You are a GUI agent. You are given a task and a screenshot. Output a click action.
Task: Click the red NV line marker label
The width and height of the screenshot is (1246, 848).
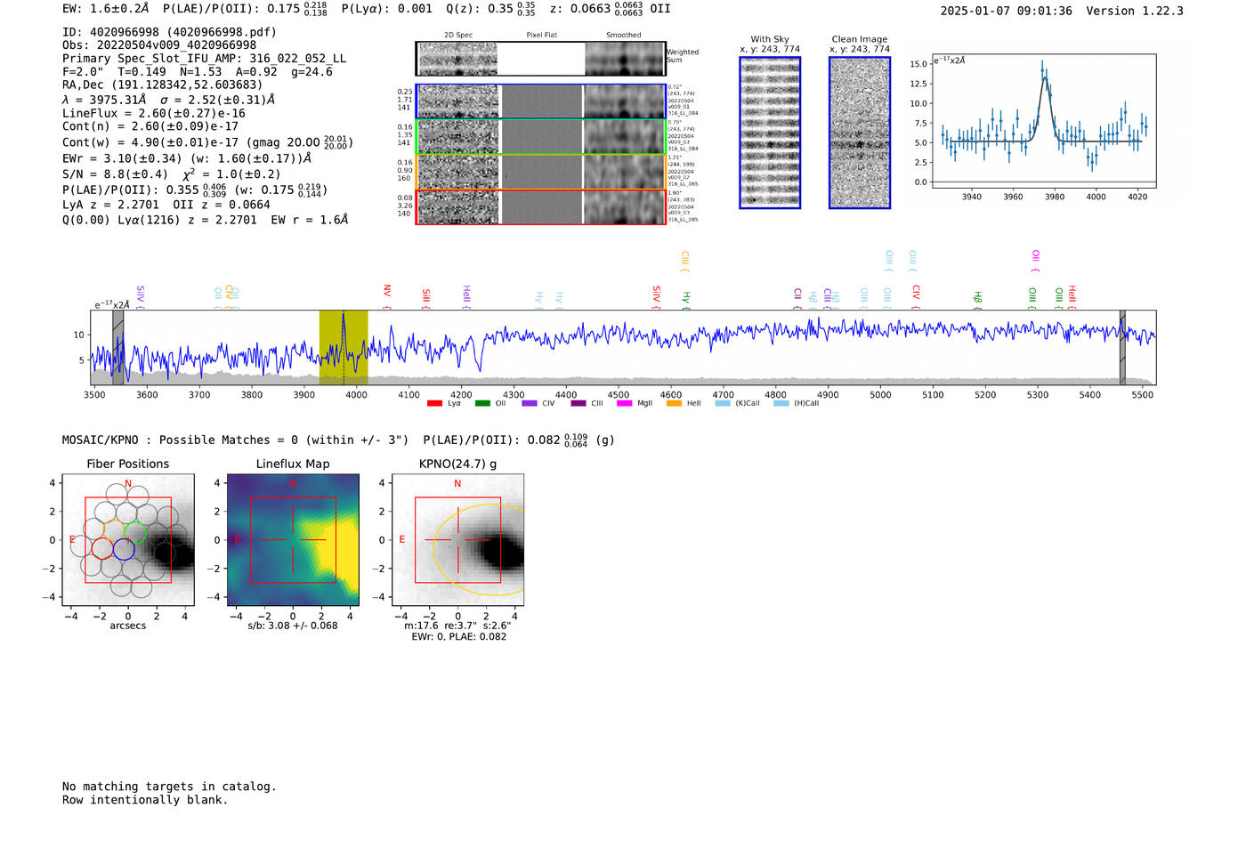point(387,292)
